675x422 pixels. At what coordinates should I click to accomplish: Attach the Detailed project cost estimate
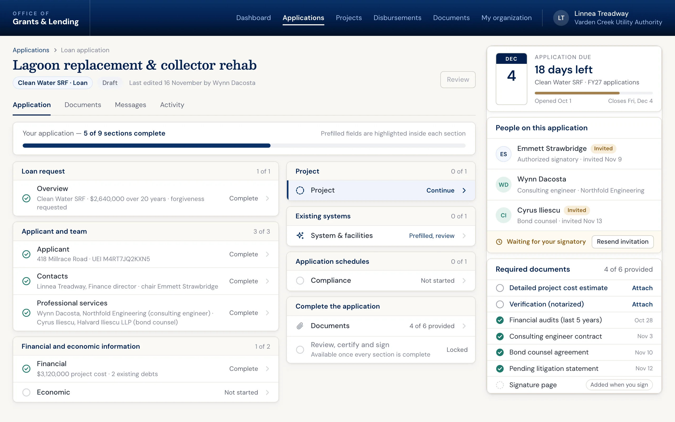click(642, 288)
